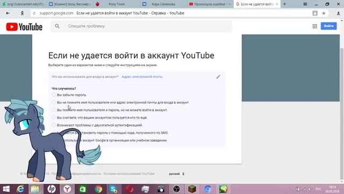The width and height of the screenshot is (344, 194).
Task: Open the 'русский' language dropdown
Action: point(177,174)
